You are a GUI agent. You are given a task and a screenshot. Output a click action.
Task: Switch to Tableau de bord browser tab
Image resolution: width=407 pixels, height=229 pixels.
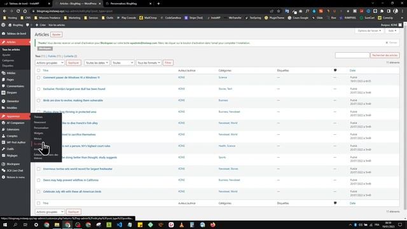(26, 4)
